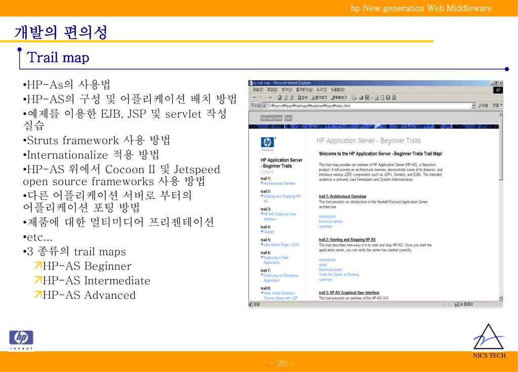This screenshot has width=518, height=372.
Task: Click the Forward arrow in IE toolbar
Action: [270, 97]
